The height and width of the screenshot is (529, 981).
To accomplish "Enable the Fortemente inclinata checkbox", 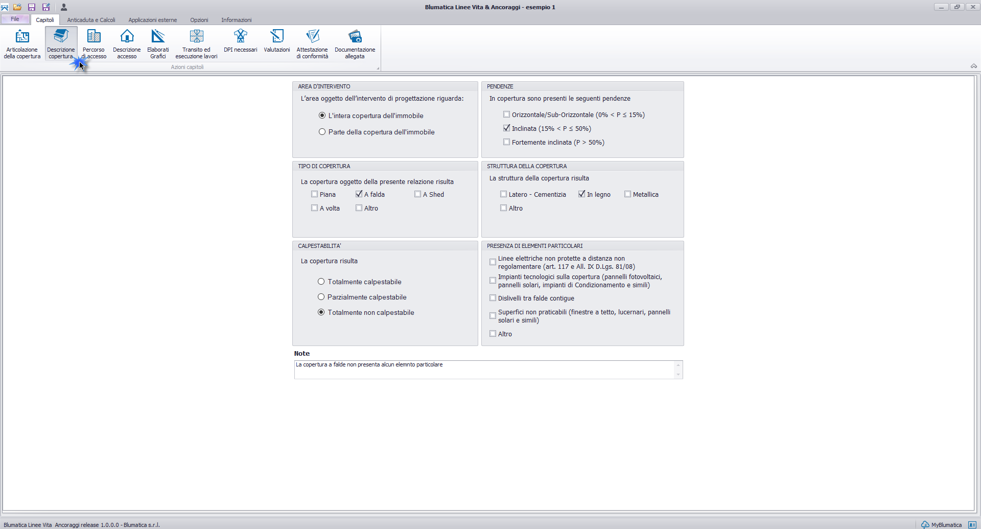I will point(506,142).
